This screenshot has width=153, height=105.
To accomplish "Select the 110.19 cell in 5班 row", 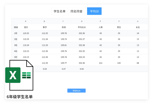I will (26, 57).
